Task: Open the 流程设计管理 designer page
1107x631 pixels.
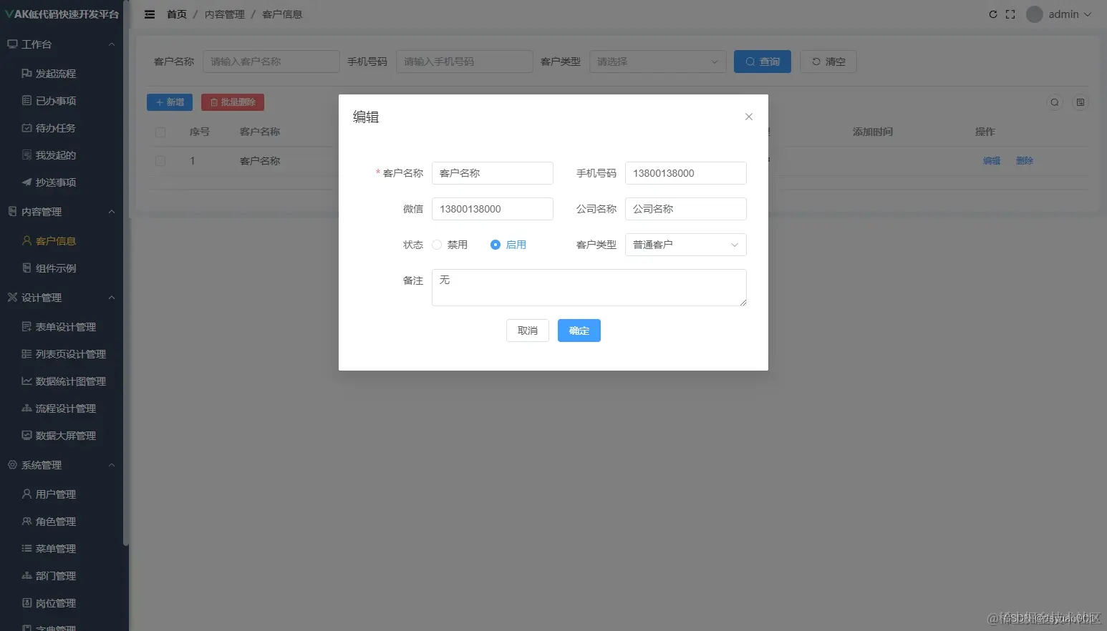Action: click(59, 408)
